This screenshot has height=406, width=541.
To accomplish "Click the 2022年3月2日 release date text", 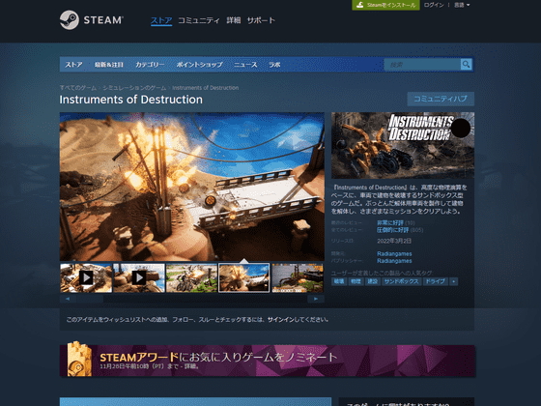I will (394, 241).
